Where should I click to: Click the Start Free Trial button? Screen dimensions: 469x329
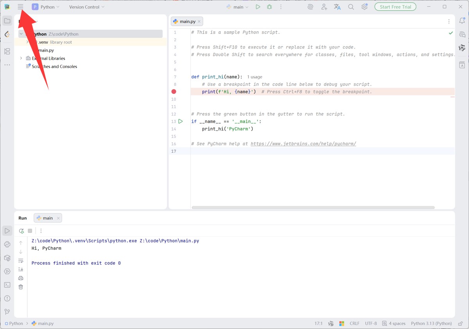coord(395,7)
